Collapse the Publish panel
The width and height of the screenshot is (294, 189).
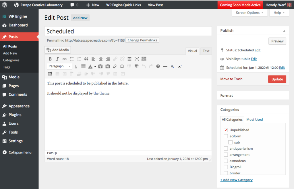tap(284, 30)
